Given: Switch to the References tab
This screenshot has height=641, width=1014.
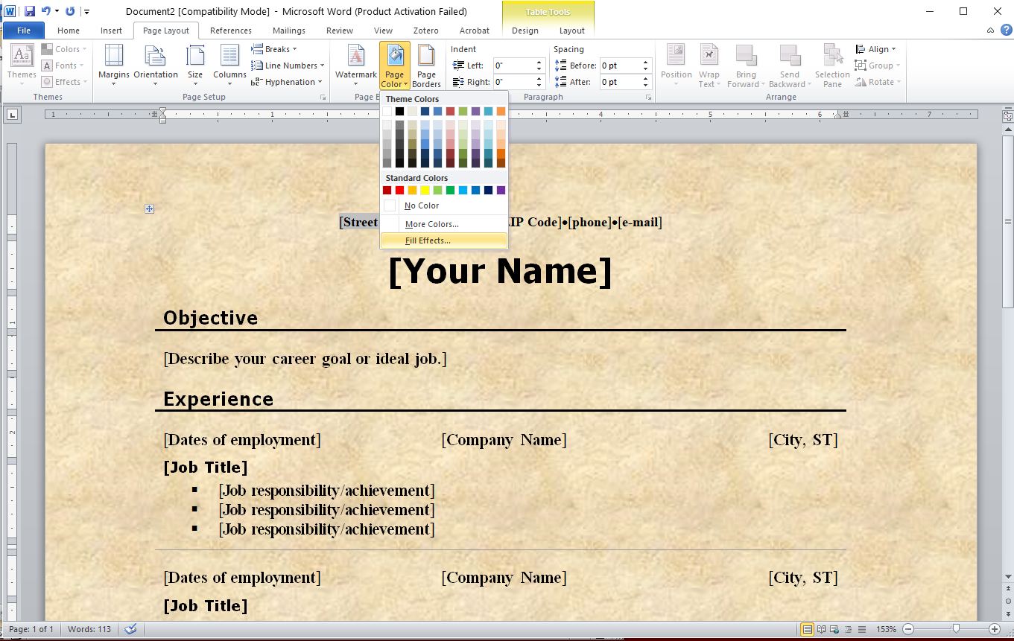Looking at the screenshot, I should pos(231,31).
